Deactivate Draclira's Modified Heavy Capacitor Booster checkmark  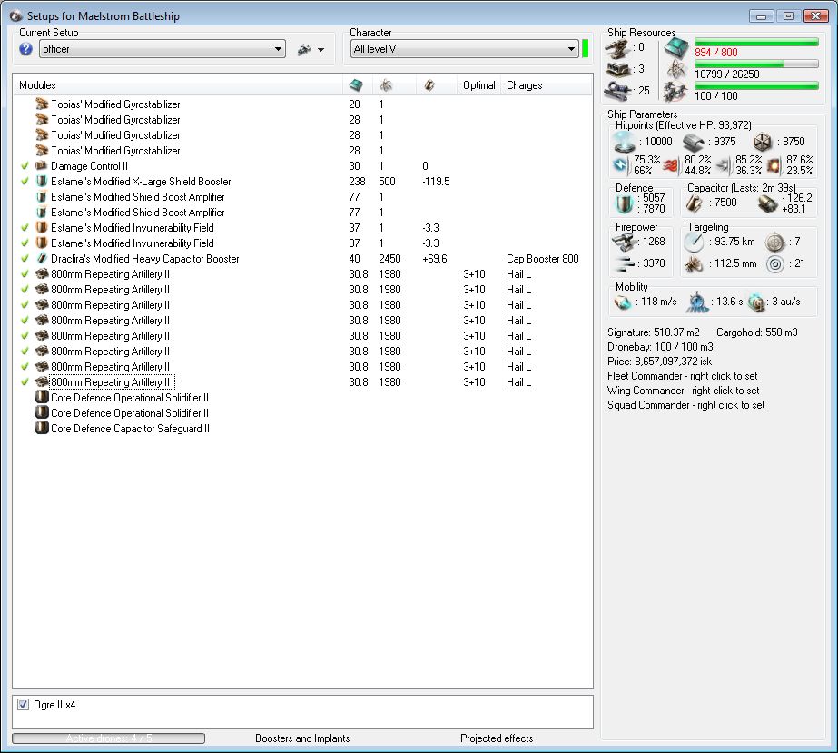[25, 259]
